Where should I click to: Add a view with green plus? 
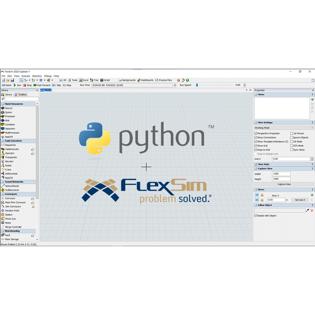coord(312,99)
